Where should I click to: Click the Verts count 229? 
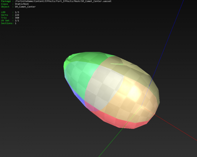(x=17, y=15)
